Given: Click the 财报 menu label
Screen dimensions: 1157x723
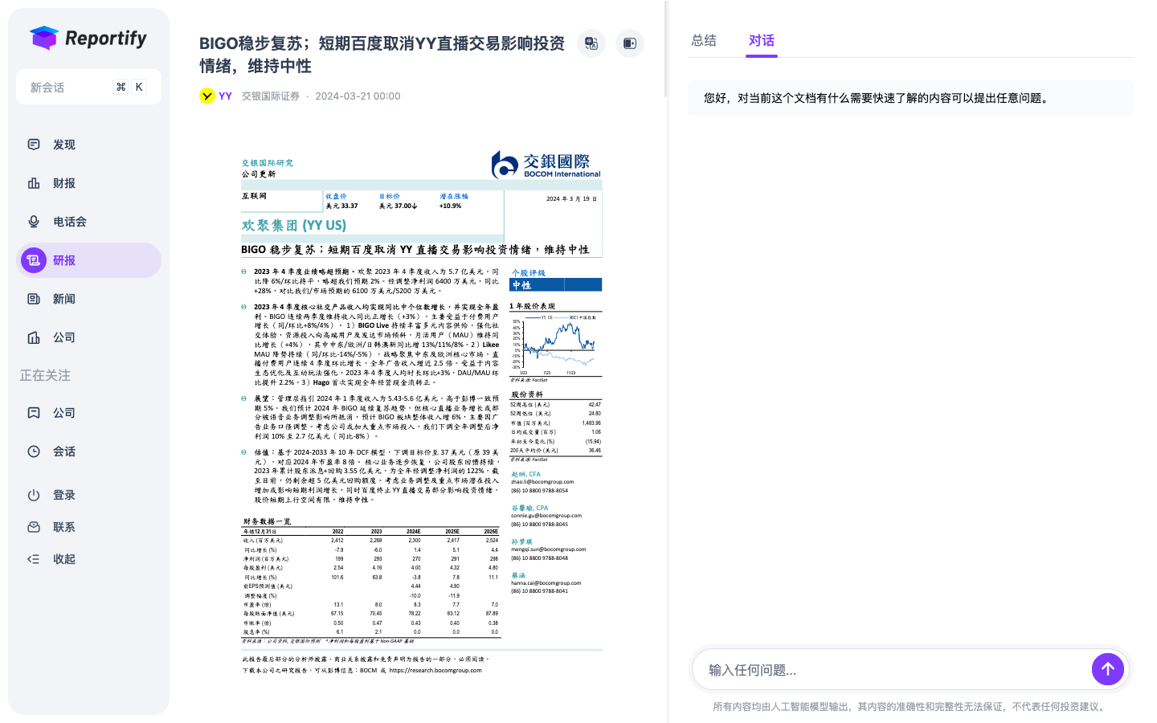Looking at the screenshot, I should point(64,183).
